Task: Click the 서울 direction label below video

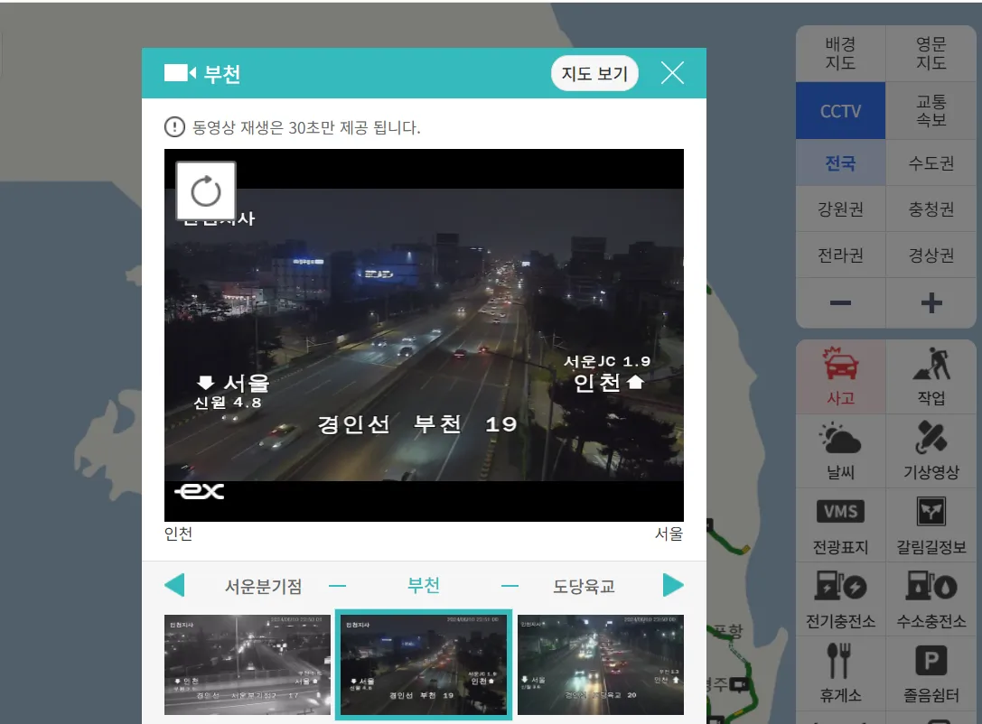Action: pyautogui.click(x=669, y=534)
